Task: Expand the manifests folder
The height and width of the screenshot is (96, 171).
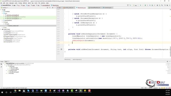Action: [x=2, y=11]
